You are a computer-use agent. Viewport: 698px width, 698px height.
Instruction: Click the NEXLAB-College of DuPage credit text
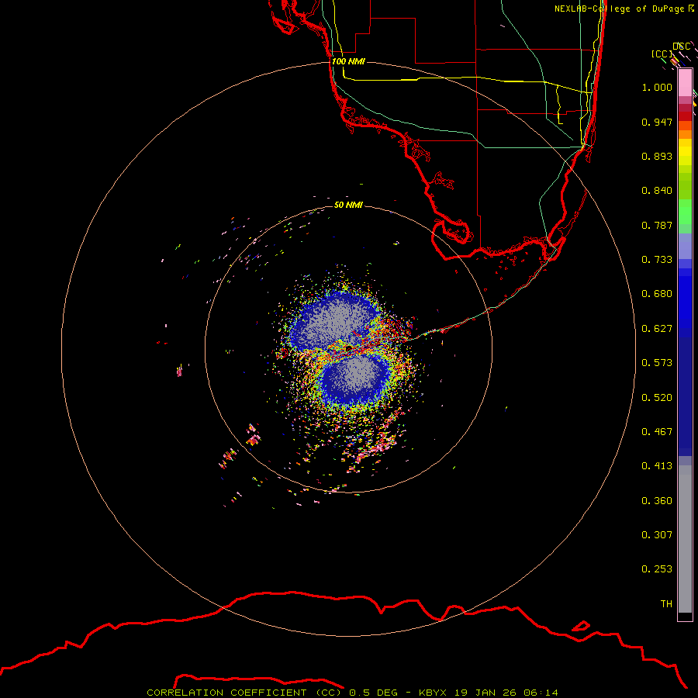(619, 9)
